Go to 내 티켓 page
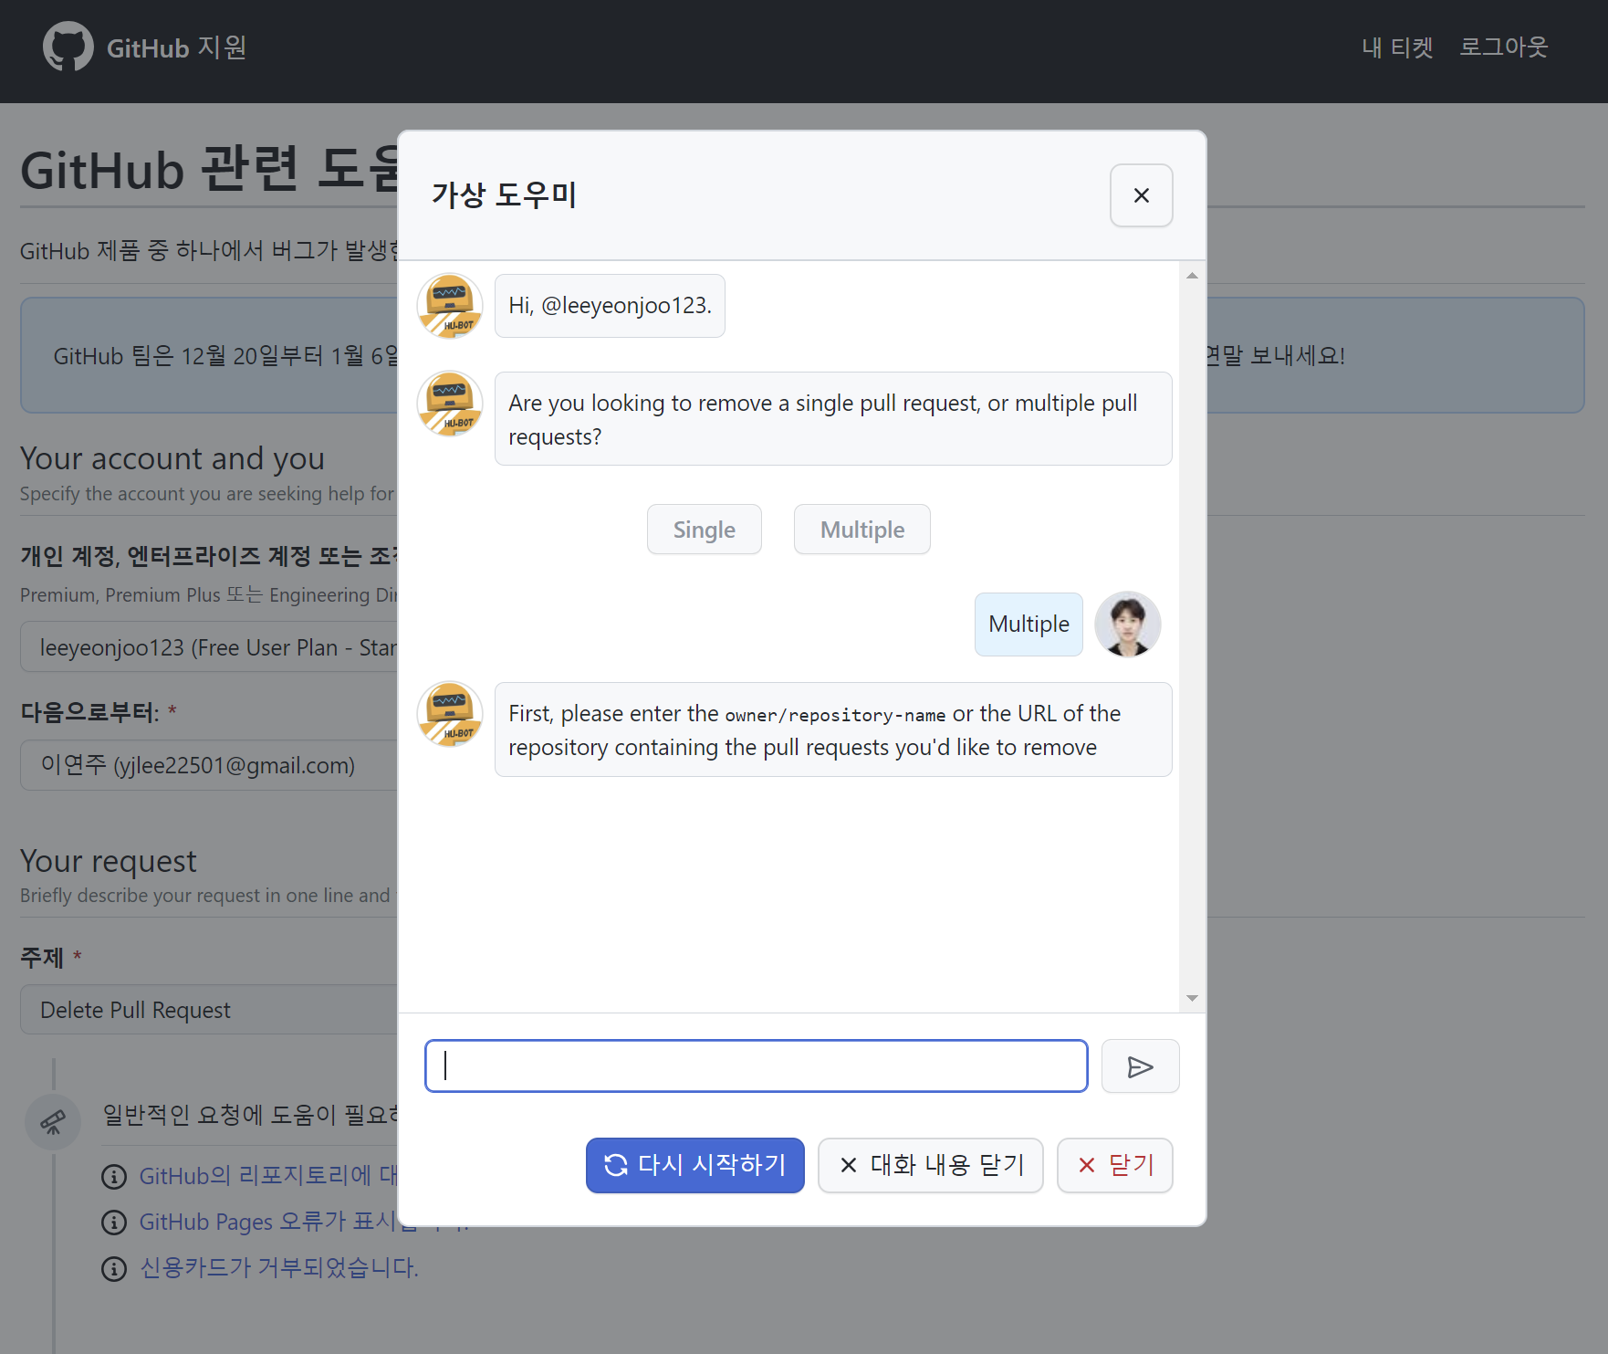The height and width of the screenshot is (1354, 1608). pos(1397,47)
